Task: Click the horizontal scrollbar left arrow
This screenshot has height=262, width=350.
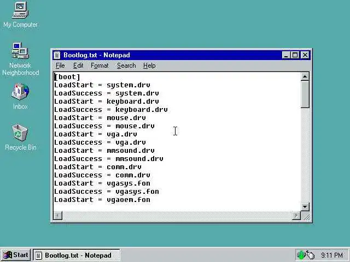Action: [x=58, y=216]
